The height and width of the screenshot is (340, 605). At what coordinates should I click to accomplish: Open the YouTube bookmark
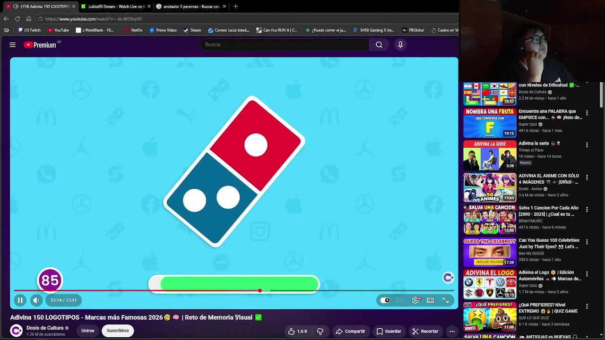tap(58, 30)
